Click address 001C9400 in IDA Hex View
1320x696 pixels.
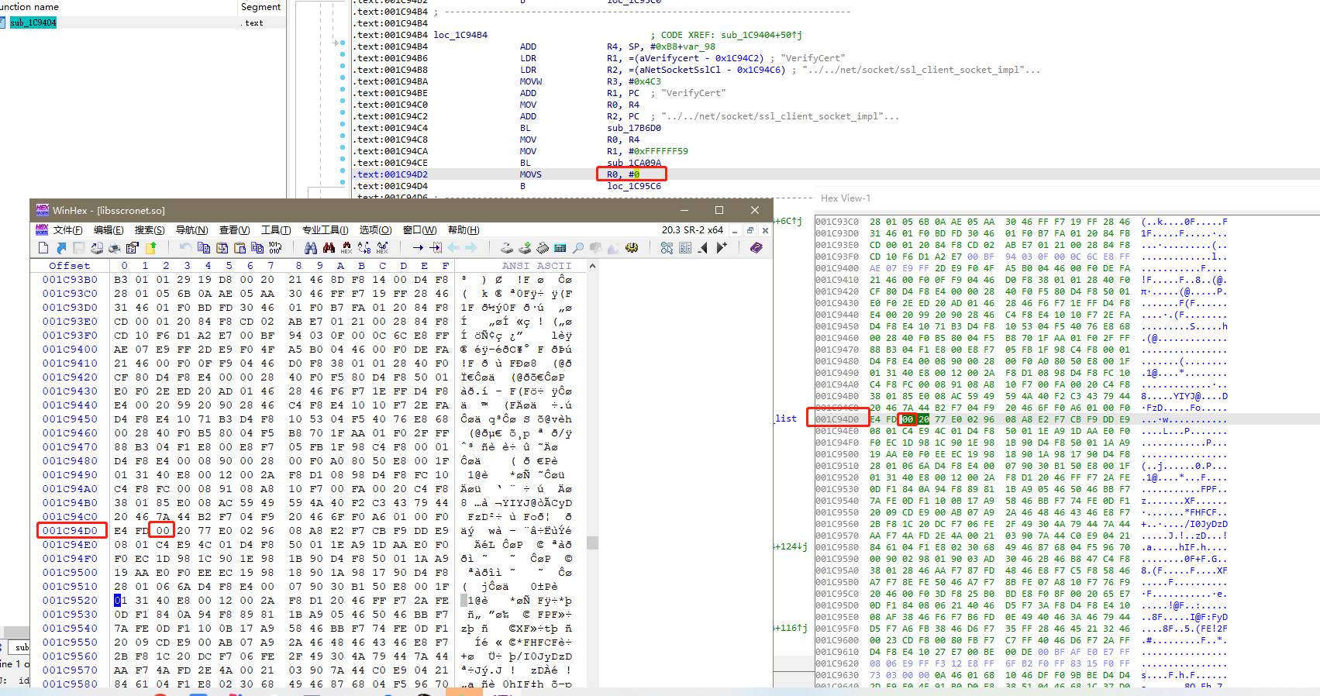pos(837,268)
